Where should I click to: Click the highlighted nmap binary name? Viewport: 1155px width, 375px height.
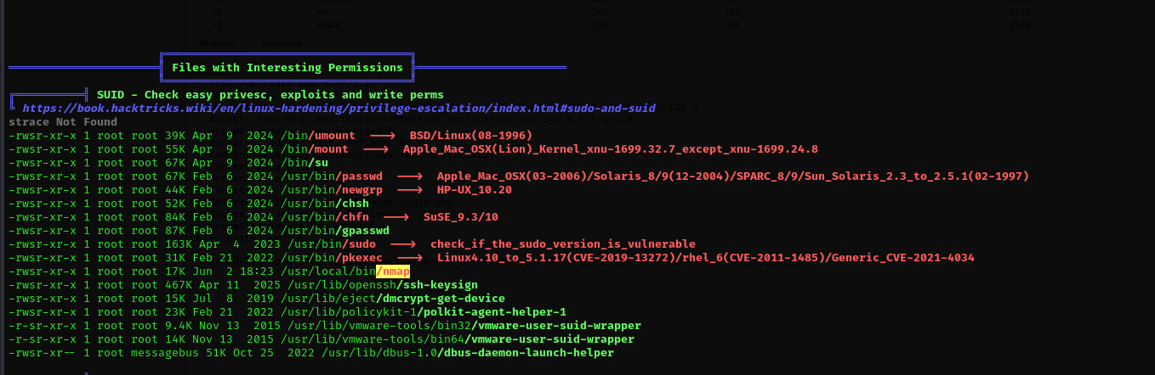(x=393, y=271)
